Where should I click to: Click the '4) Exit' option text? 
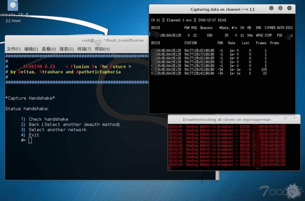[30, 135]
